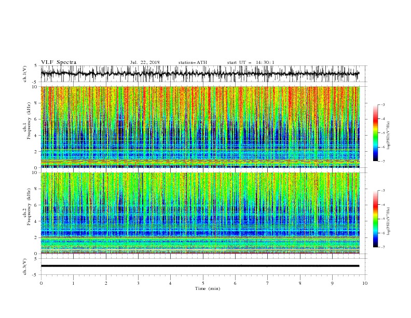Click the "VLF Spectra" plot title
Image resolution: width=411 pixels, height=318 pixels.
click(59, 62)
